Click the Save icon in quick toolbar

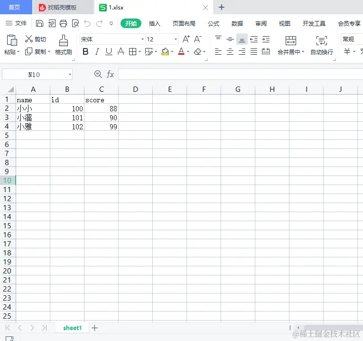point(39,23)
